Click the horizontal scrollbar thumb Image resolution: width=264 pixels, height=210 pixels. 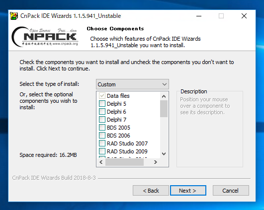124,162
